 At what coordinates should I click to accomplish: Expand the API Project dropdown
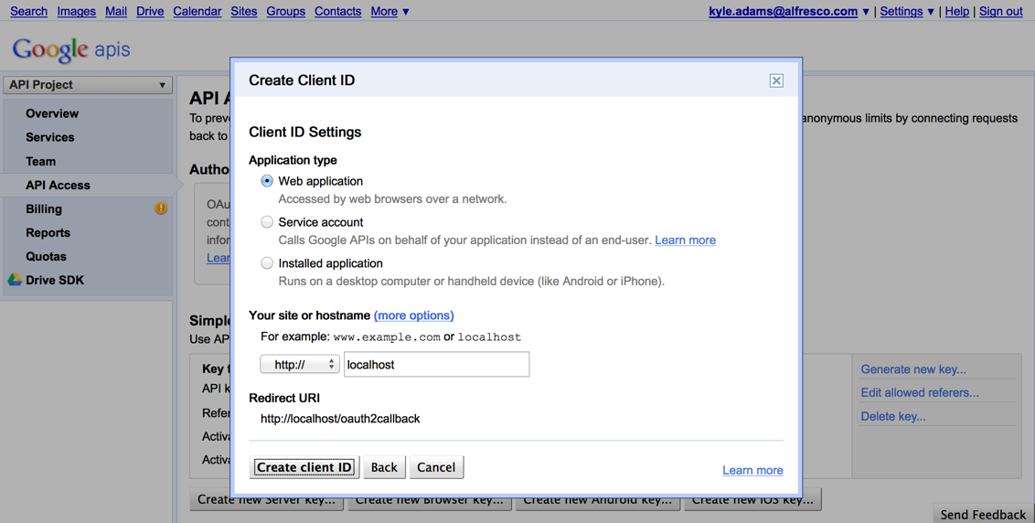pyautogui.click(x=88, y=85)
